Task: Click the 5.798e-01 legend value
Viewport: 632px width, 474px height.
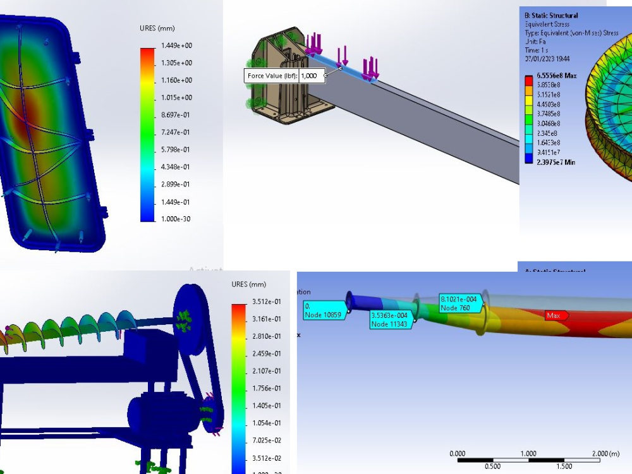Action: click(175, 150)
